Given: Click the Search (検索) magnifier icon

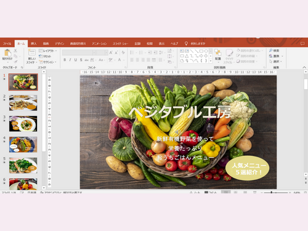Looking at the screenshot, I should point(271,51).
